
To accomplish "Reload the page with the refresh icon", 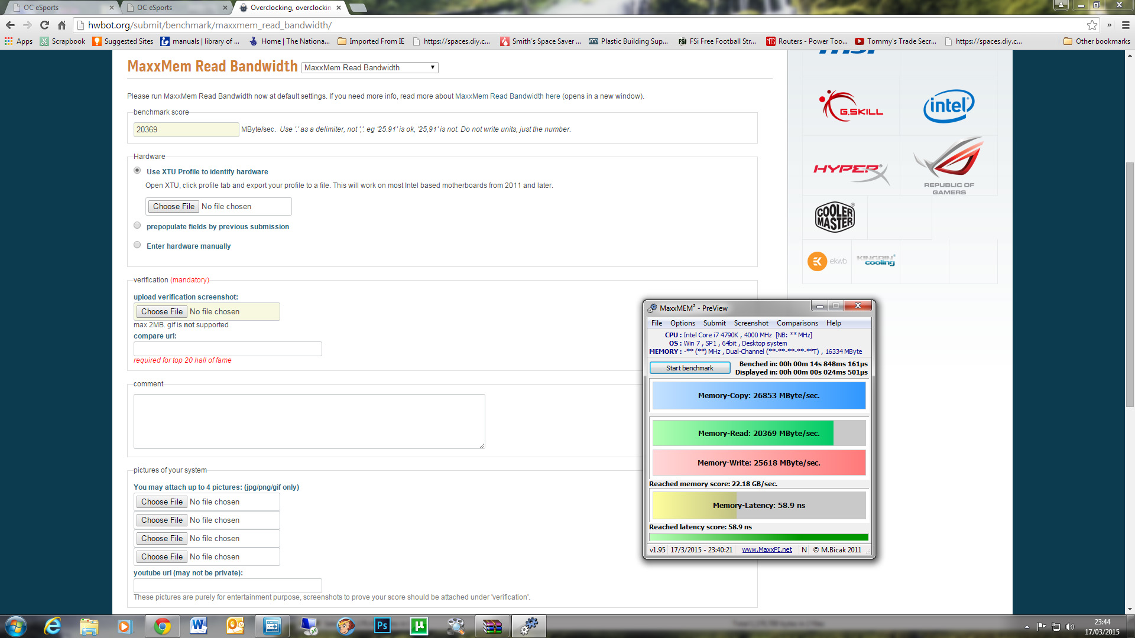I will [44, 25].
